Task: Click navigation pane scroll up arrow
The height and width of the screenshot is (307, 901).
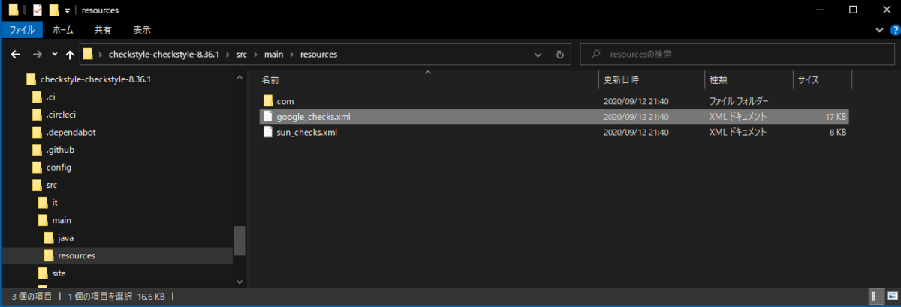Action: pos(240,77)
